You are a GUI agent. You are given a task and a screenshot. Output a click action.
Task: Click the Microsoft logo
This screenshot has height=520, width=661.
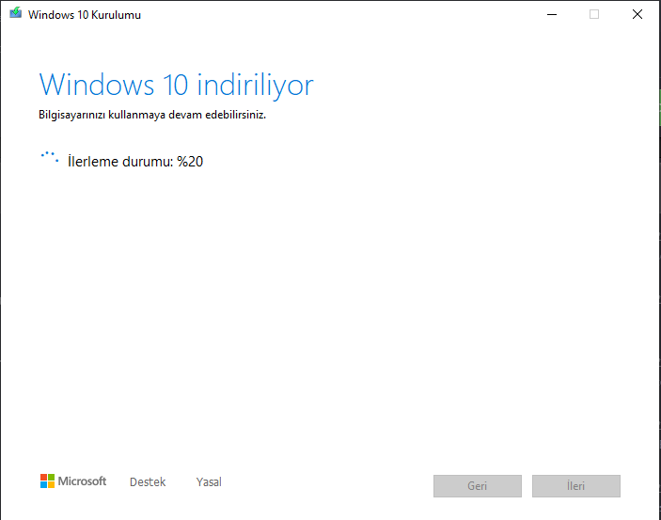point(73,481)
